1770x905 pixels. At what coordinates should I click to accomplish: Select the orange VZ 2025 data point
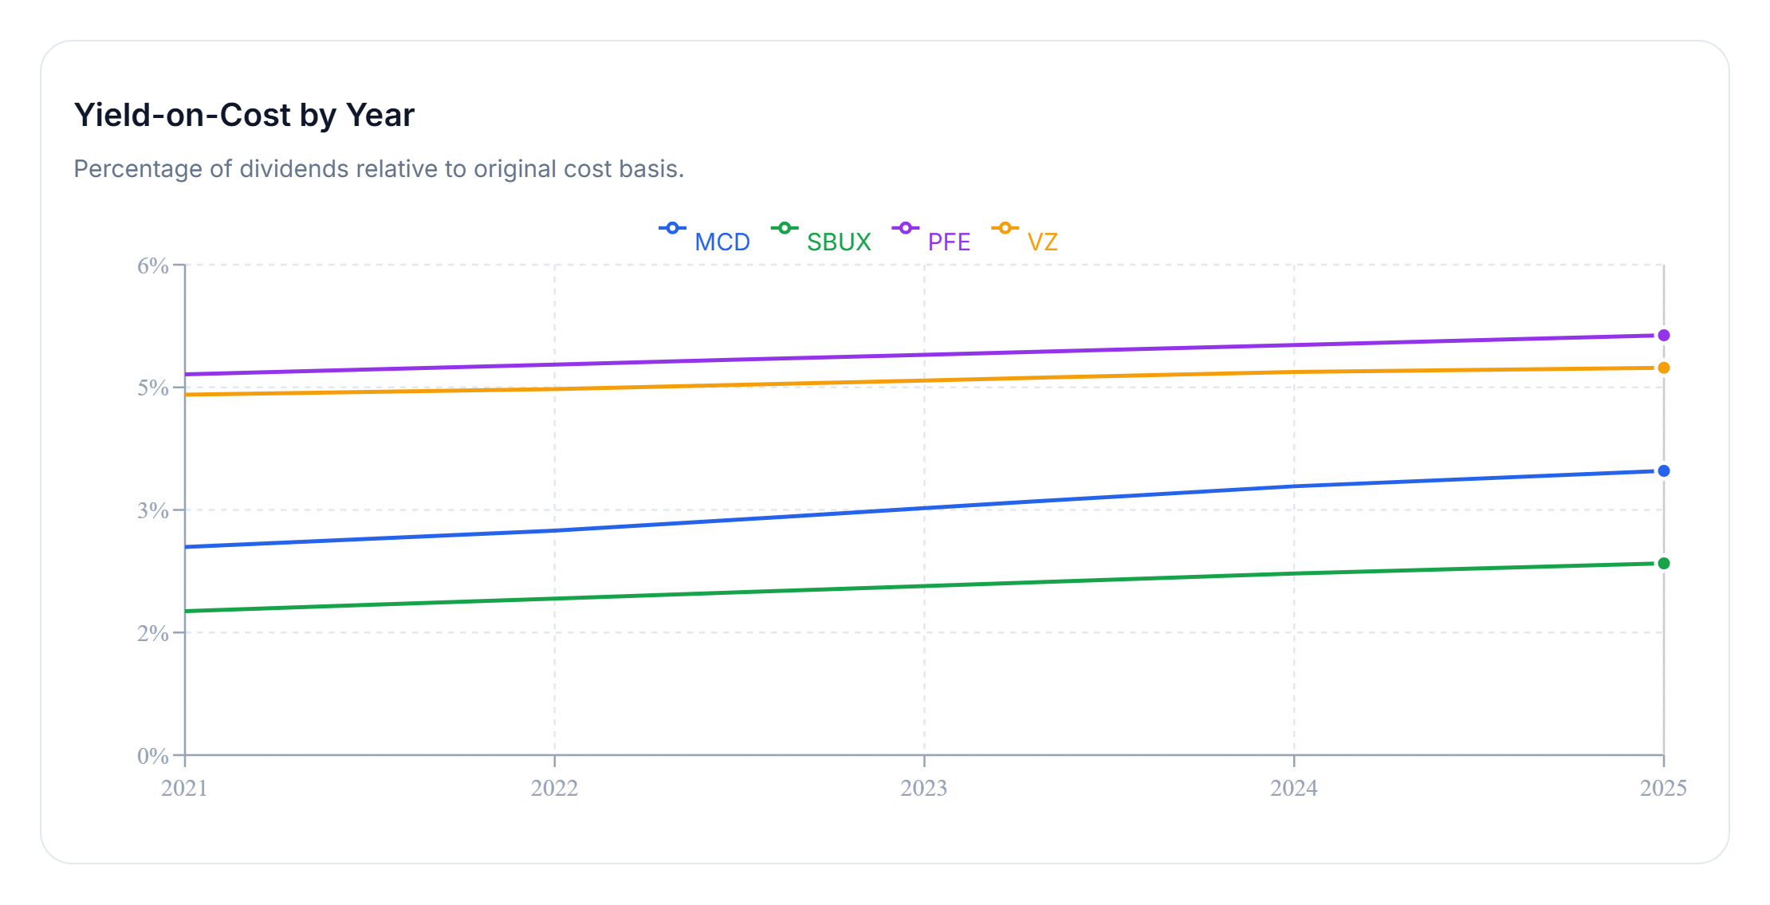coord(1663,368)
